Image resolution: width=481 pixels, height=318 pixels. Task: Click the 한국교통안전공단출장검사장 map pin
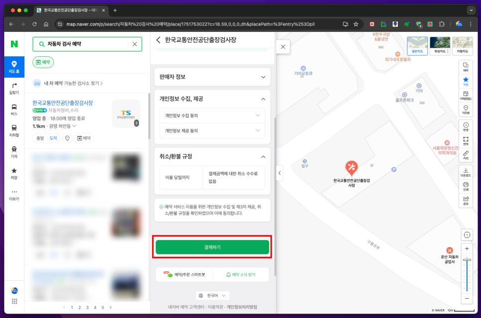351,168
